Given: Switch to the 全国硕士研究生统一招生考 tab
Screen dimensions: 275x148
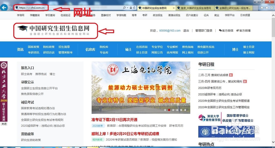Looking at the screenshot, I should (233, 8).
